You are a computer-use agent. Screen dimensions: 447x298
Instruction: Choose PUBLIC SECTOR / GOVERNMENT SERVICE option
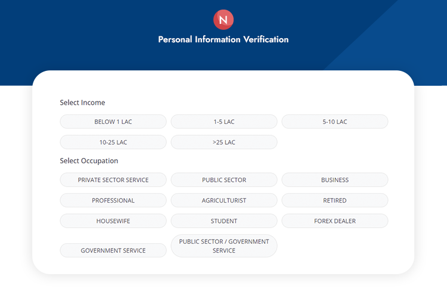point(224,246)
